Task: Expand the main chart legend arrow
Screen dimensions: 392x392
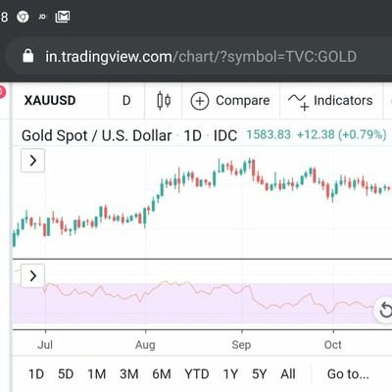Action: pyautogui.click(x=32, y=161)
